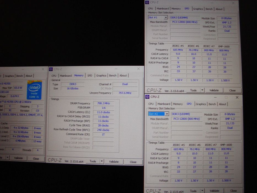The height and width of the screenshot is (193, 257).
Task: Click the Week/Year 21 / 25 field in the Slot #2 SPD window
Action: [230, 123]
